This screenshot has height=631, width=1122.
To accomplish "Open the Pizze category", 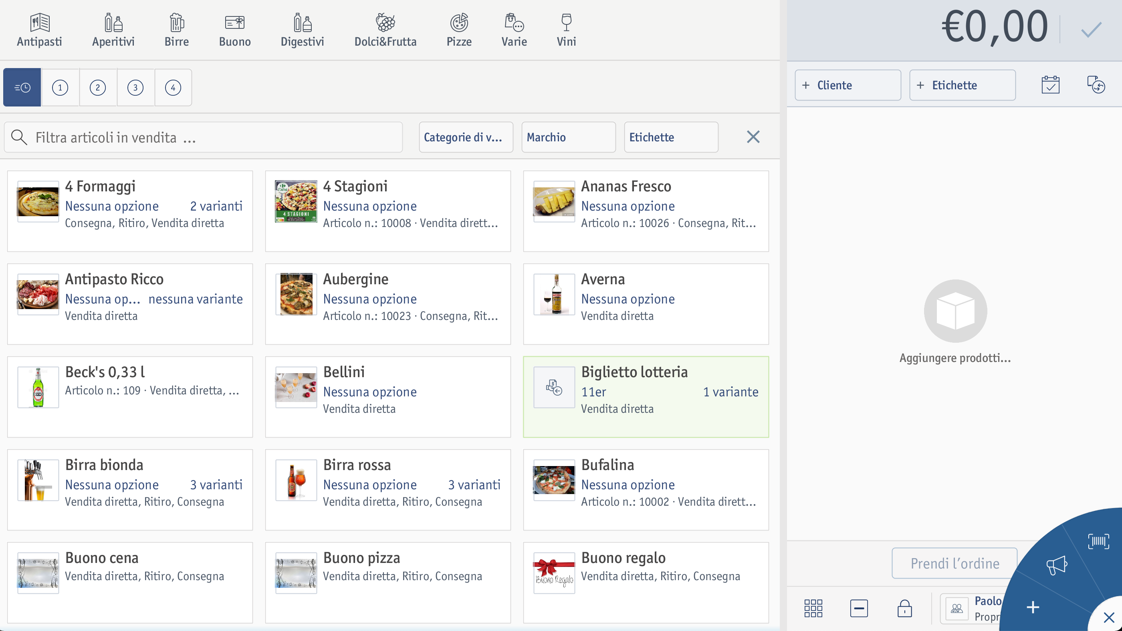I will click(x=459, y=30).
